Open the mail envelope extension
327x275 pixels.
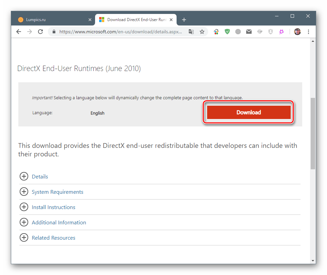pos(249,32)
